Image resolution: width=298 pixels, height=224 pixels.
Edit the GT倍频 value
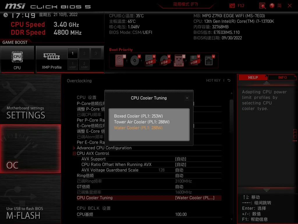[x=179, y=187]
